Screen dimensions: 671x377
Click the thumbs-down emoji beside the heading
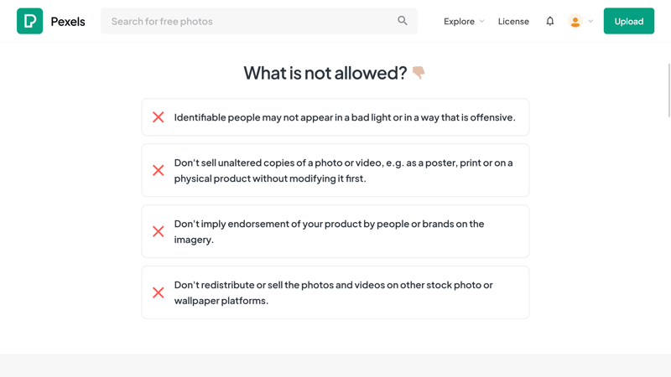tap(419, 72)
